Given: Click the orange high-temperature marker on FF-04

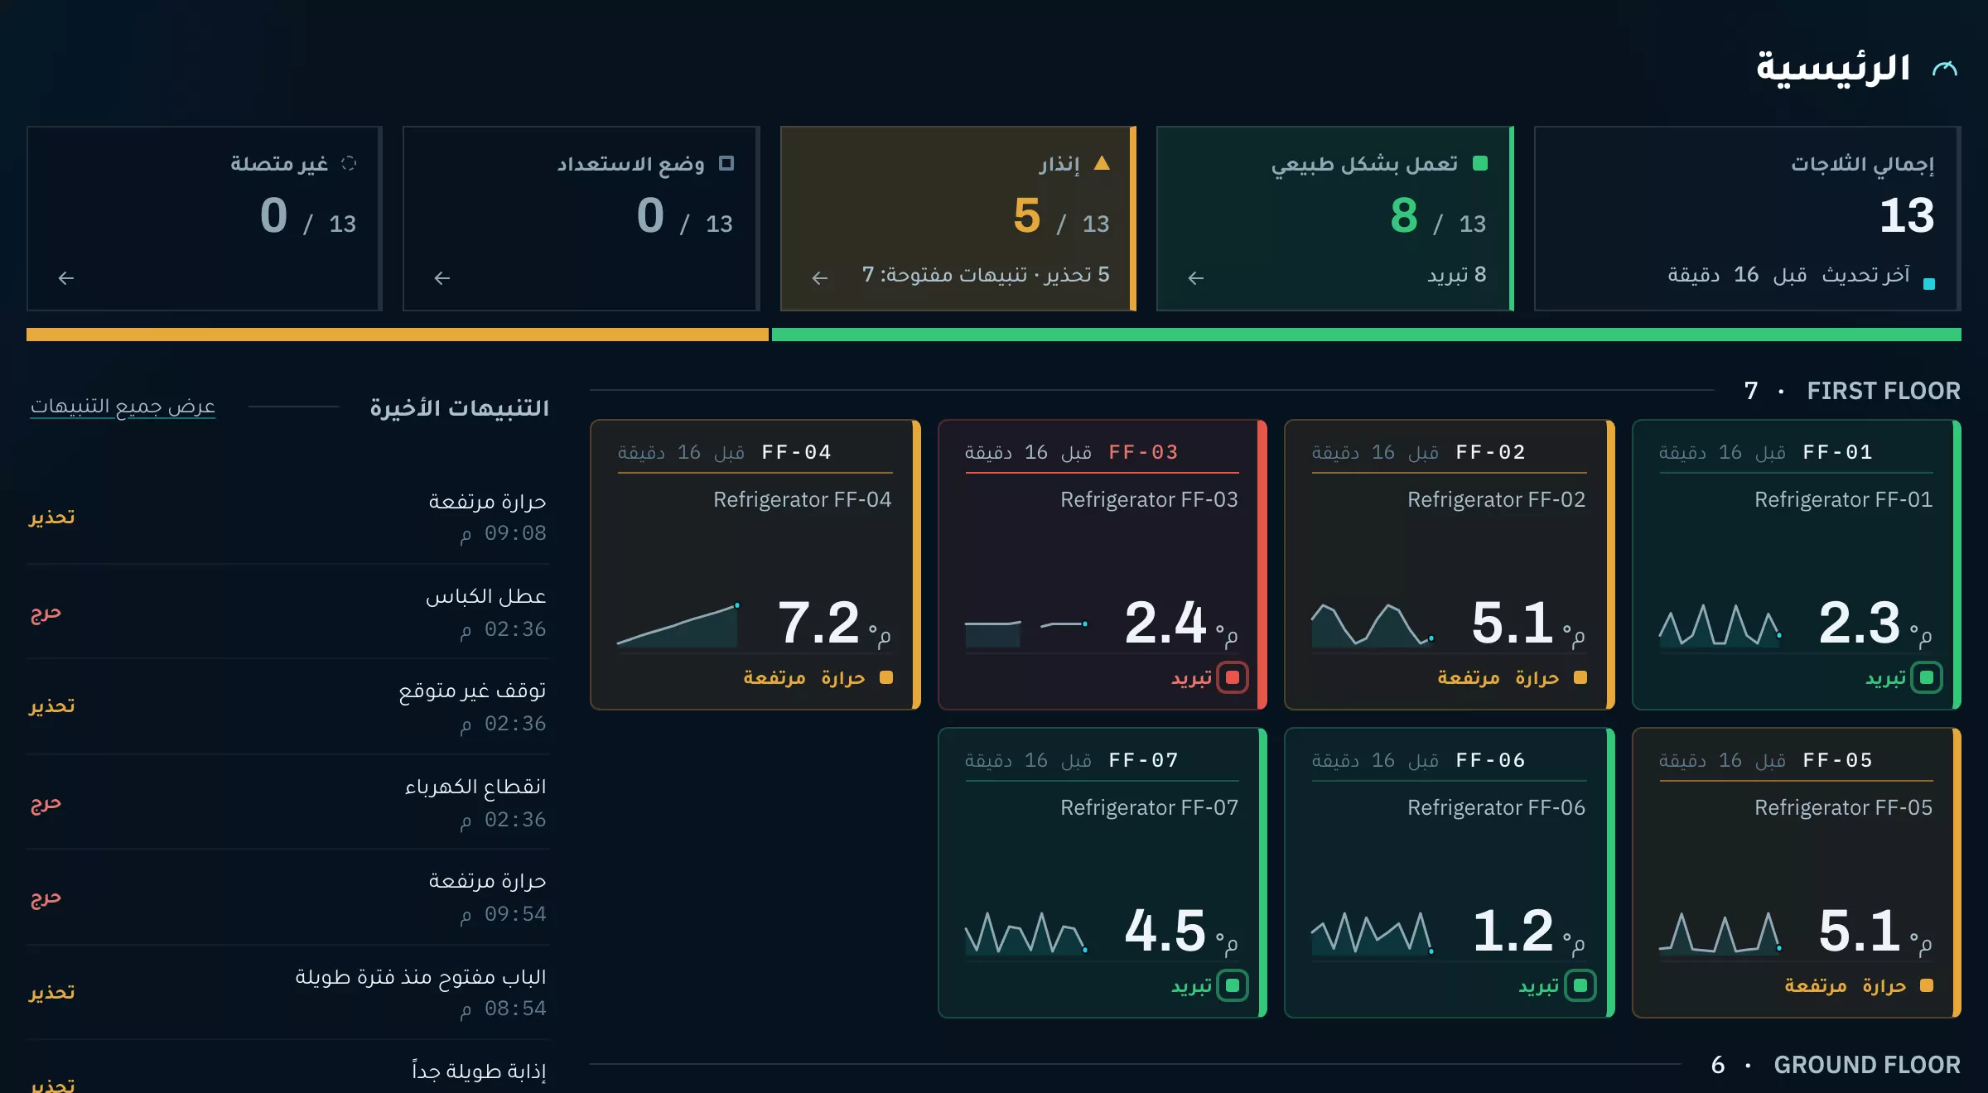Looking at the screenshot, I should 886,677.
